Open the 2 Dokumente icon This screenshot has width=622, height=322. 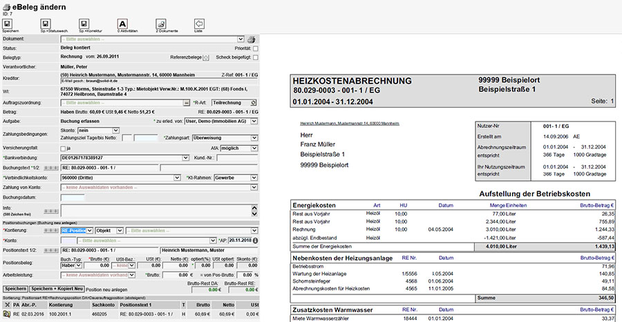[x=160, y=23]
